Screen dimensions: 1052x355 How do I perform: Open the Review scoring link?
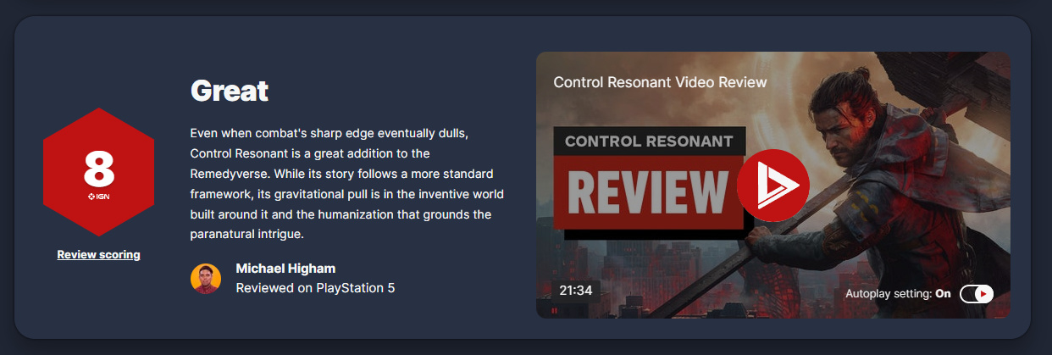(x=98, y=254)
